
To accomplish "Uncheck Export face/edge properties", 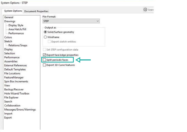I will (x=45, y=55).
